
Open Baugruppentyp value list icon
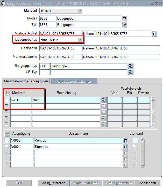click(131, 66)
